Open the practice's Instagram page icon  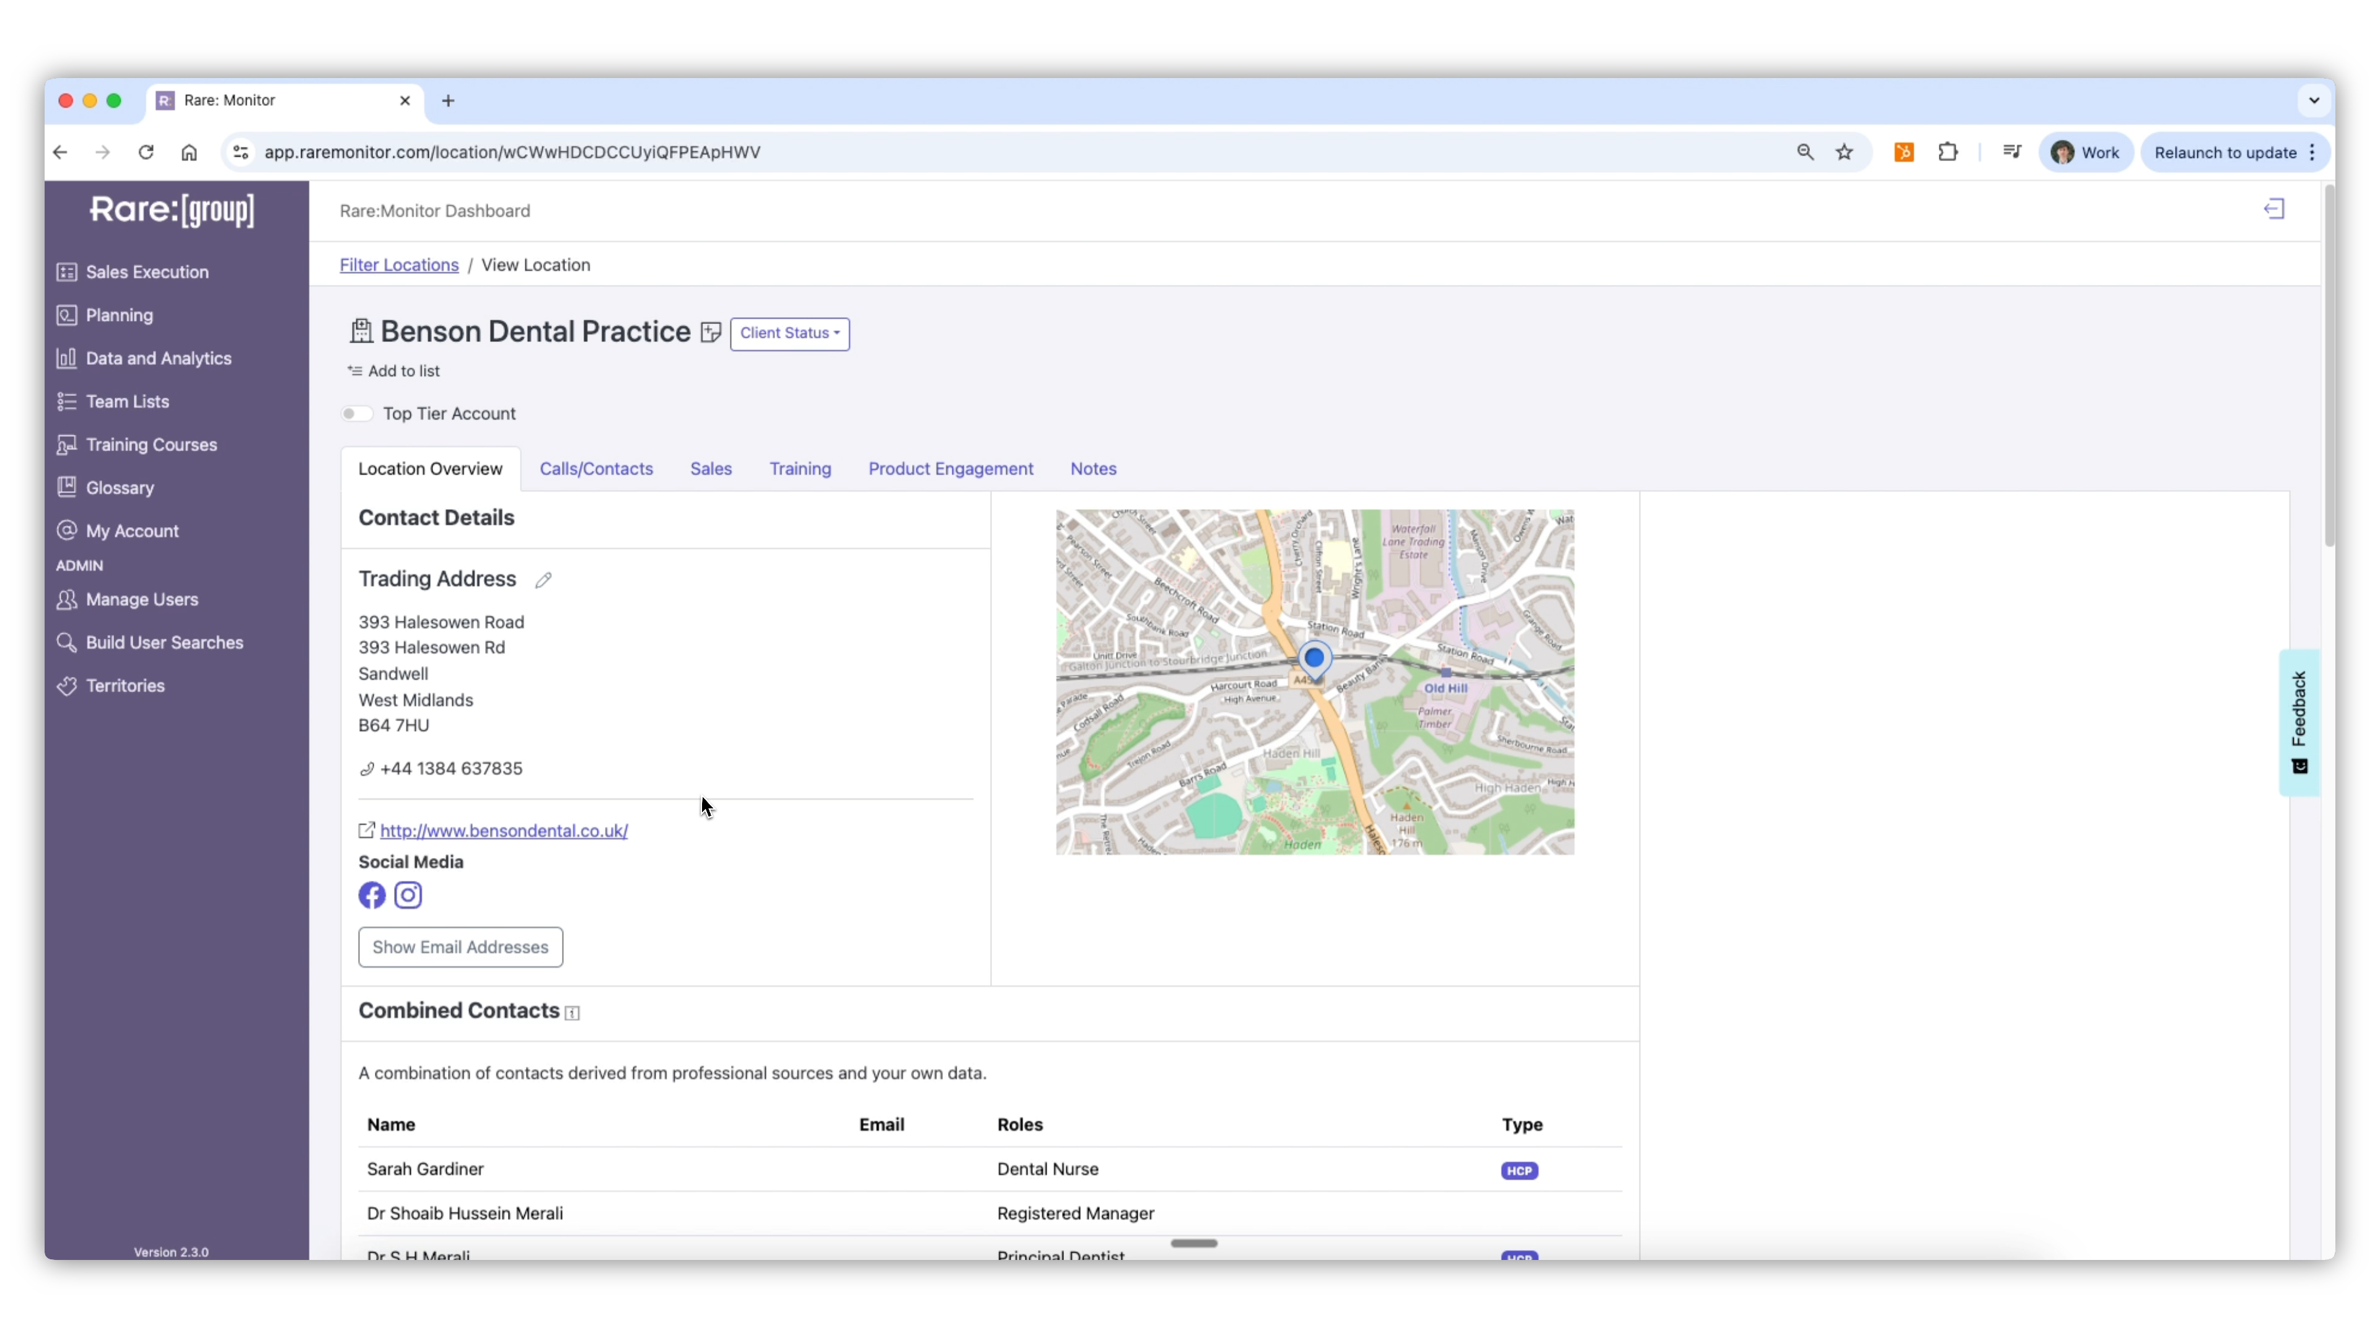coord(408,894)
